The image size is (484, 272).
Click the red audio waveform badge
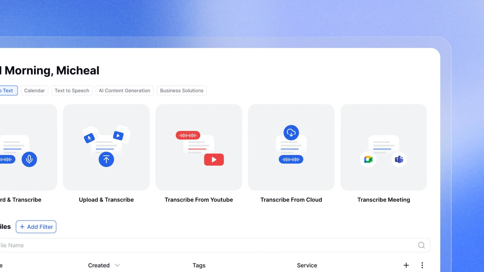tap(188, 135)
